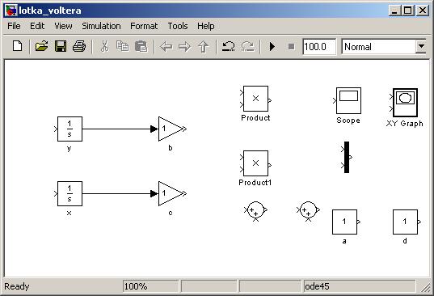Screen dimensions: 434x296
Task: Select the sum block below Product1
Action: (x=255, y=210)
